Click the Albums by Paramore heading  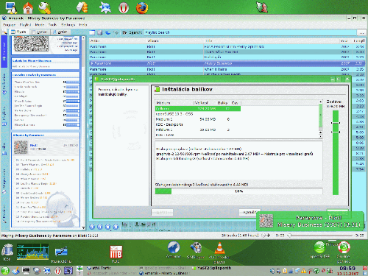[x=29, y=135]
